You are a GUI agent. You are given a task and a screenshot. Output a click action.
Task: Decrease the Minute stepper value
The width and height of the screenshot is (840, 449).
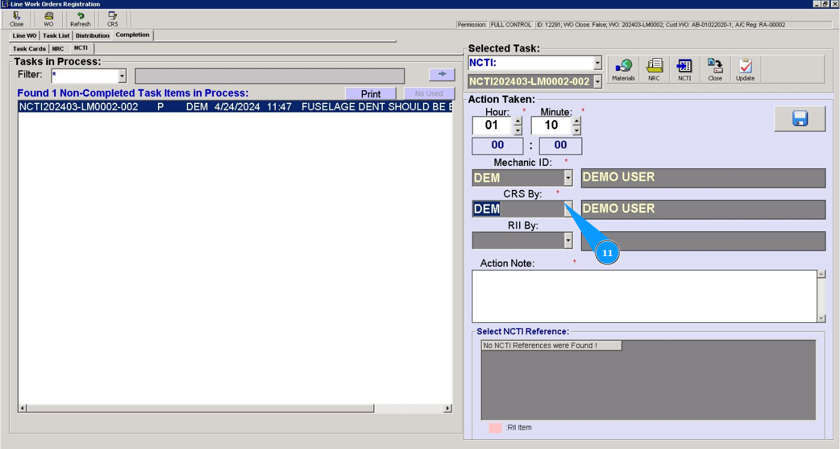pos(577,130)
